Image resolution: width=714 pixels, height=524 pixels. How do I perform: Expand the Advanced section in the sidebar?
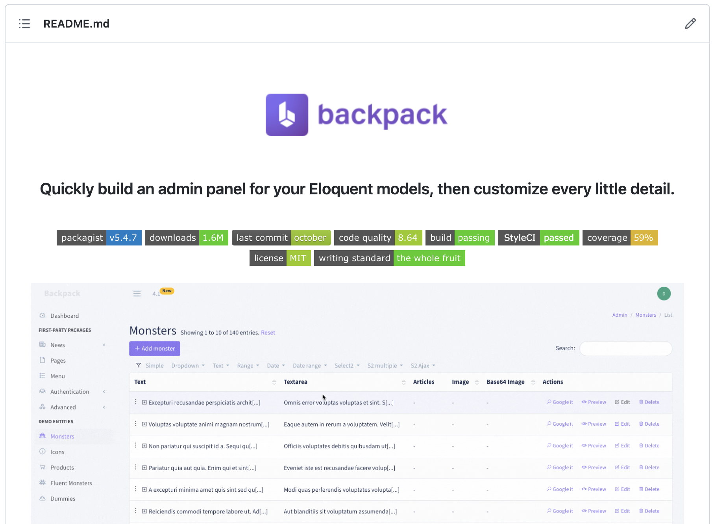pos(63,407)
